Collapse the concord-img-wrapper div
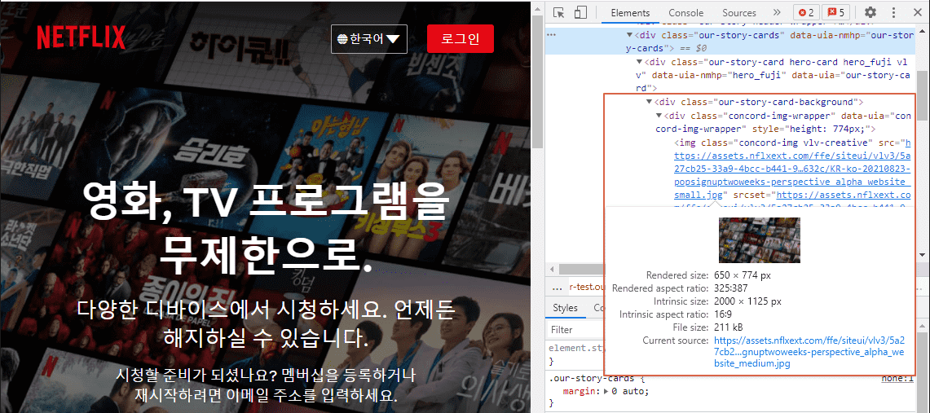This screenshot has height=413, width=930. 659,116
